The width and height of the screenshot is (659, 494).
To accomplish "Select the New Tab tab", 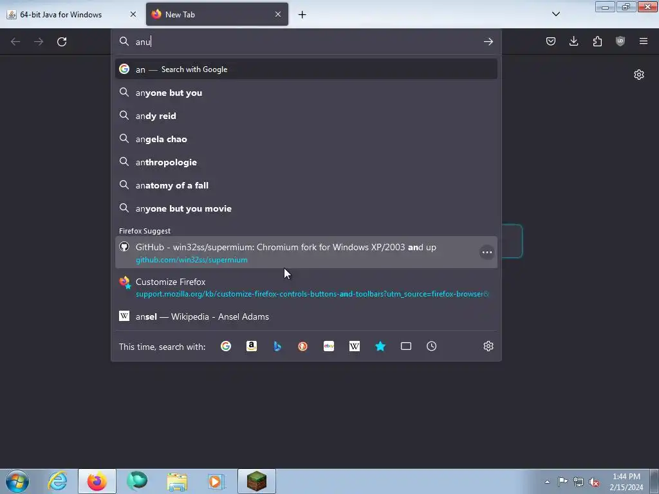I will point(217,14).
